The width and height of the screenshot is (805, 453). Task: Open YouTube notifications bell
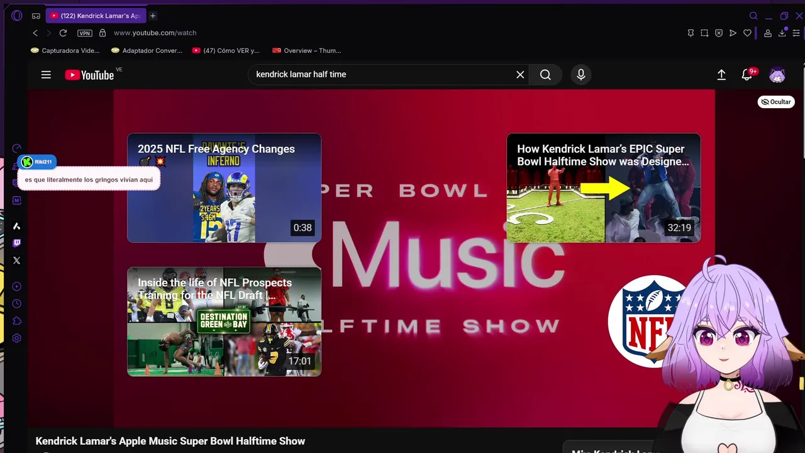[x=747, y=75]
